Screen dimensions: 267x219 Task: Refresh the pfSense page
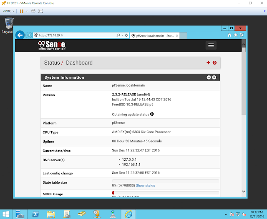[126, 35]
